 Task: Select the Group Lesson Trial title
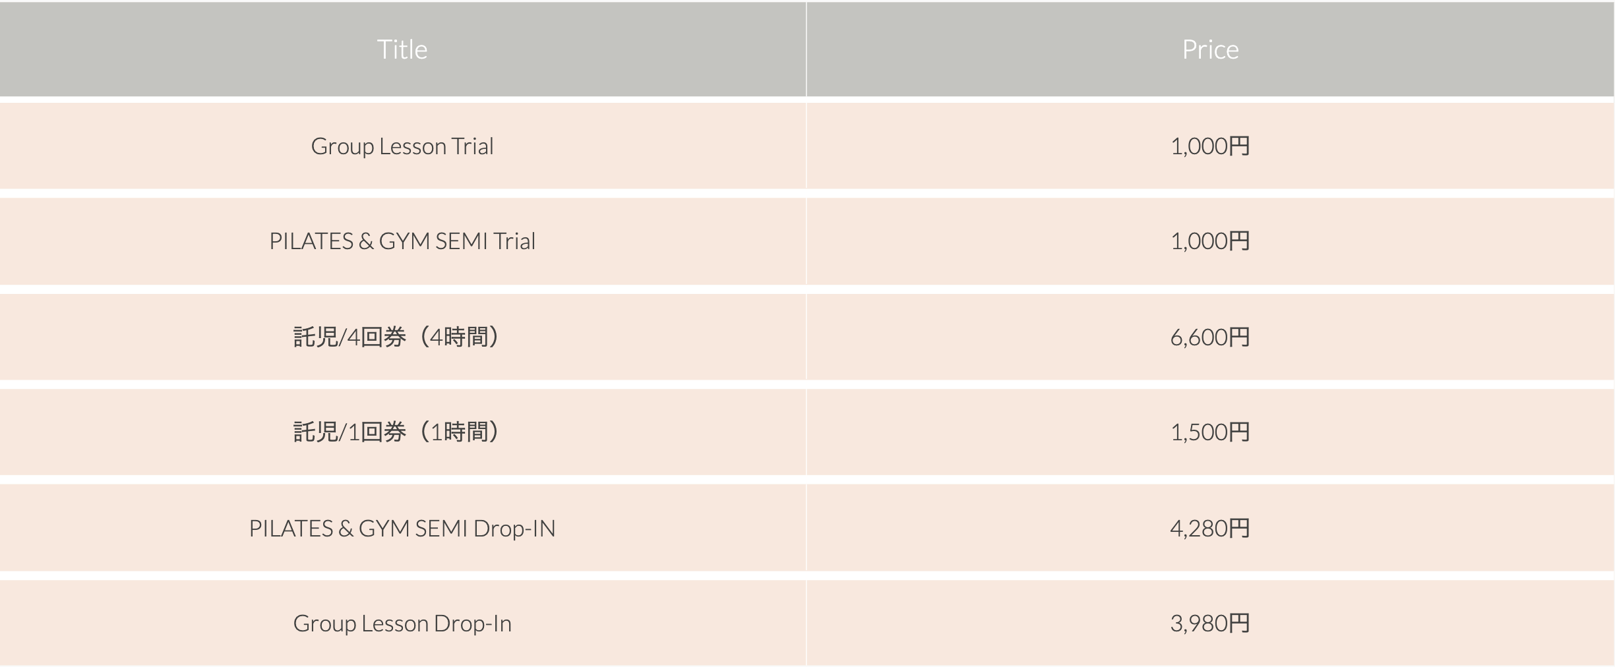[x=402, y=146]
